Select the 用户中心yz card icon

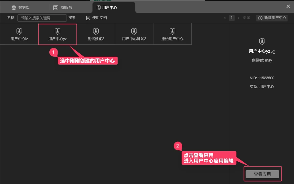(58, 31)
